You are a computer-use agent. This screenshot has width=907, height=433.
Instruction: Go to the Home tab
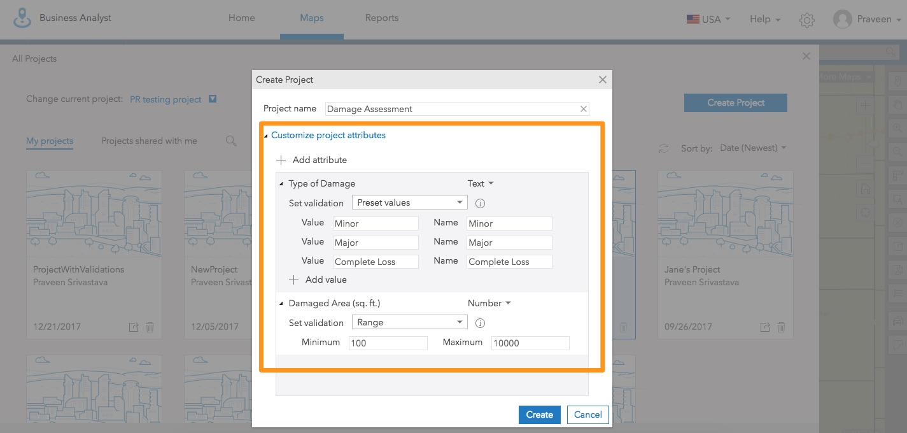point(242,18)
